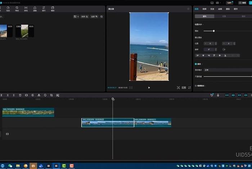
Task: Align clip to the left
Action: (x=198, y=55)
